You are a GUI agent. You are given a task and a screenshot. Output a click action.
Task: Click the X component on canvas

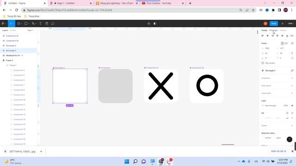click(x=161, y=86)
